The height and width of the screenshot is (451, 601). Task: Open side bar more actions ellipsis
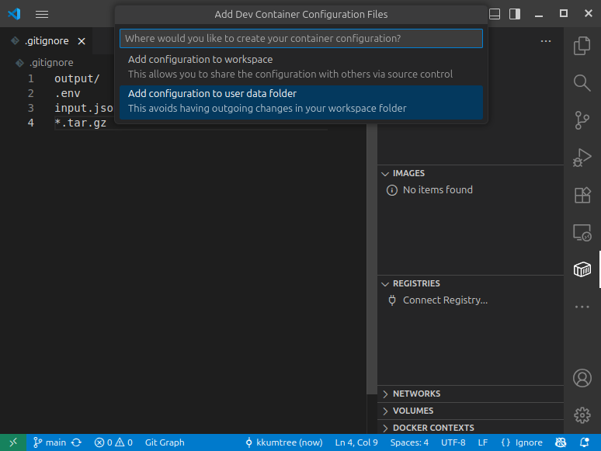(x=545, y=41)
